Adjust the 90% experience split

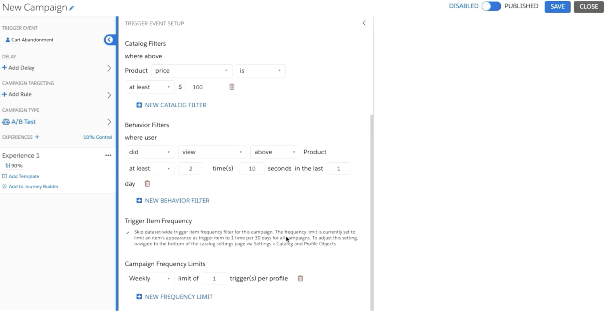click(14, 166)
